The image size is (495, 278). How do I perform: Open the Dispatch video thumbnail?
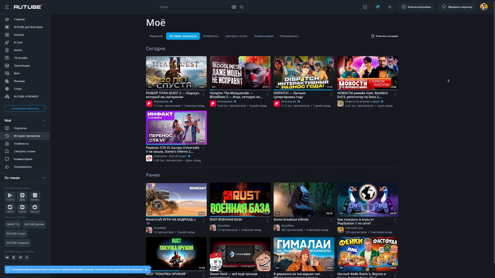click(x=304, y=73)
